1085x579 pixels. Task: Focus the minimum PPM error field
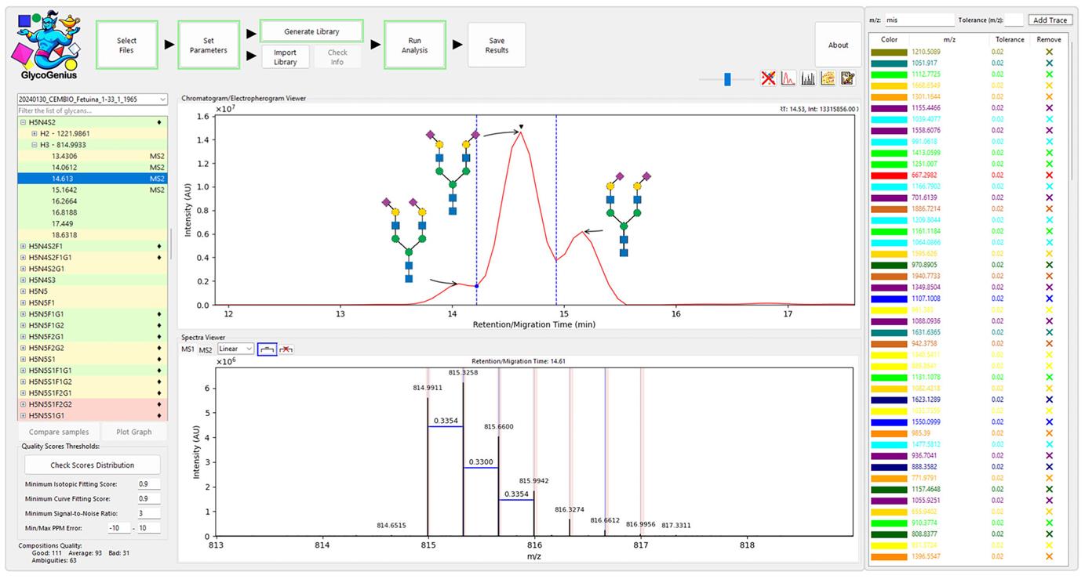pos(119,528)
